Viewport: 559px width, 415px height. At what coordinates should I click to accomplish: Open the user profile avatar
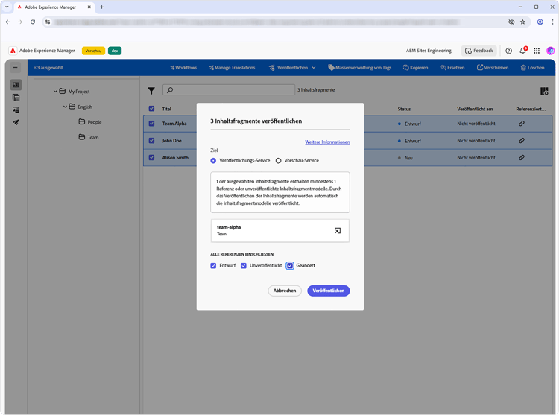551,51
